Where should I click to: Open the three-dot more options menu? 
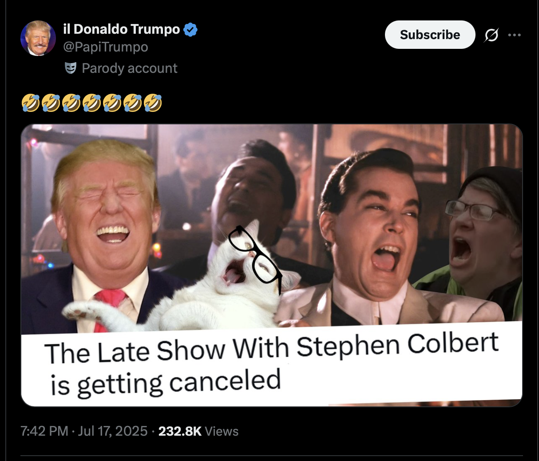514,35
